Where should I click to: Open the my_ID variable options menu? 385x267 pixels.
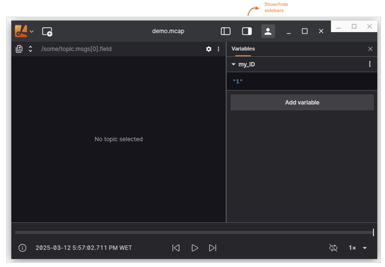point(370,64)
